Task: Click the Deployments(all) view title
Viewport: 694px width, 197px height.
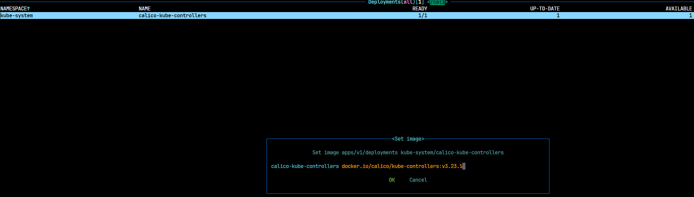Action: [391, 2]
